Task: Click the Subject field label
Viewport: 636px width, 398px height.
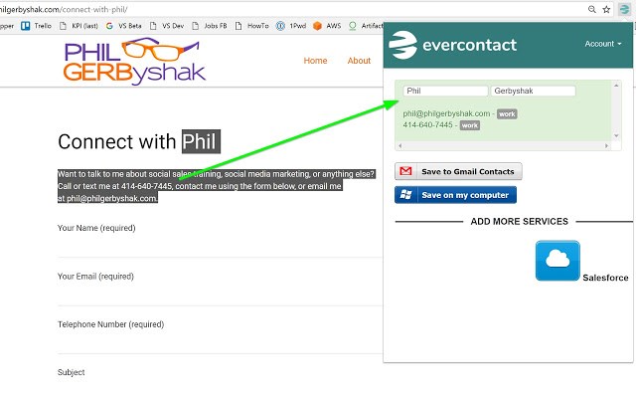Action: [71, 372]
